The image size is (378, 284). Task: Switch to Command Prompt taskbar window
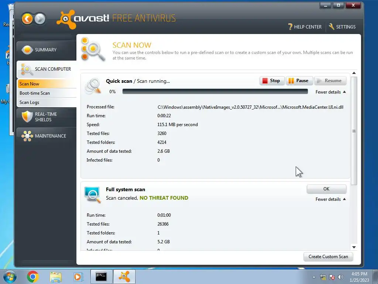point(101,277)
